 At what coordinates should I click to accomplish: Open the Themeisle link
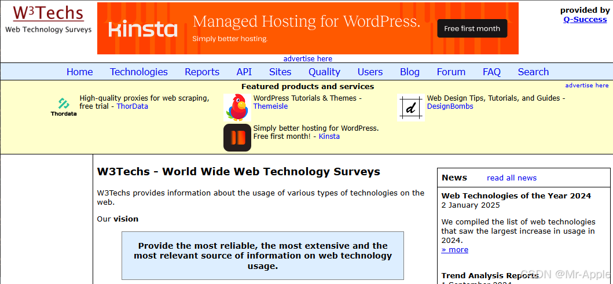[x=270, y=106]
